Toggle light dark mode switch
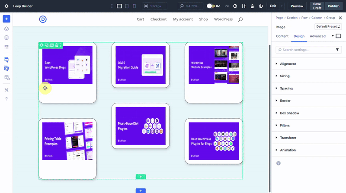Screen dimensions: 346x193 (211, 6)
